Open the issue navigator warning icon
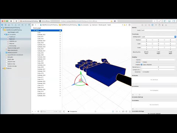 [15, 25]
